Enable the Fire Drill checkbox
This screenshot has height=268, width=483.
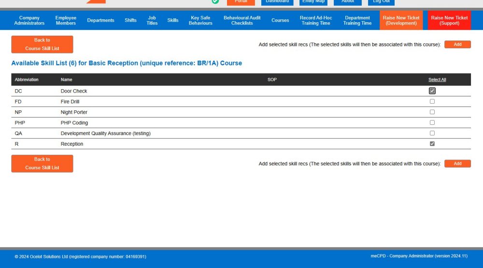coord(432,101)
